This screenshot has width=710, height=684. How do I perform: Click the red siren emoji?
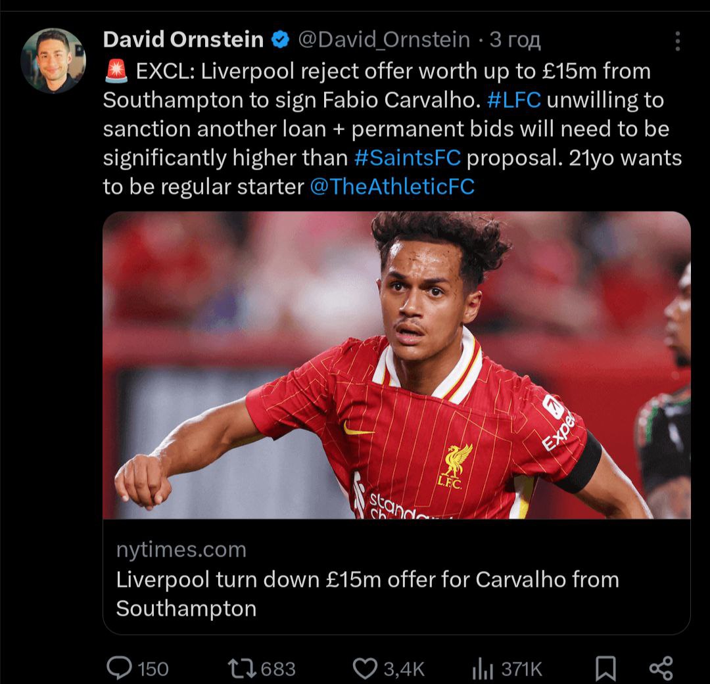(116, 72)
